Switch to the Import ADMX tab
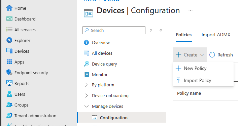The height and width of the screenshot is (126, 238). pos(216,35)
